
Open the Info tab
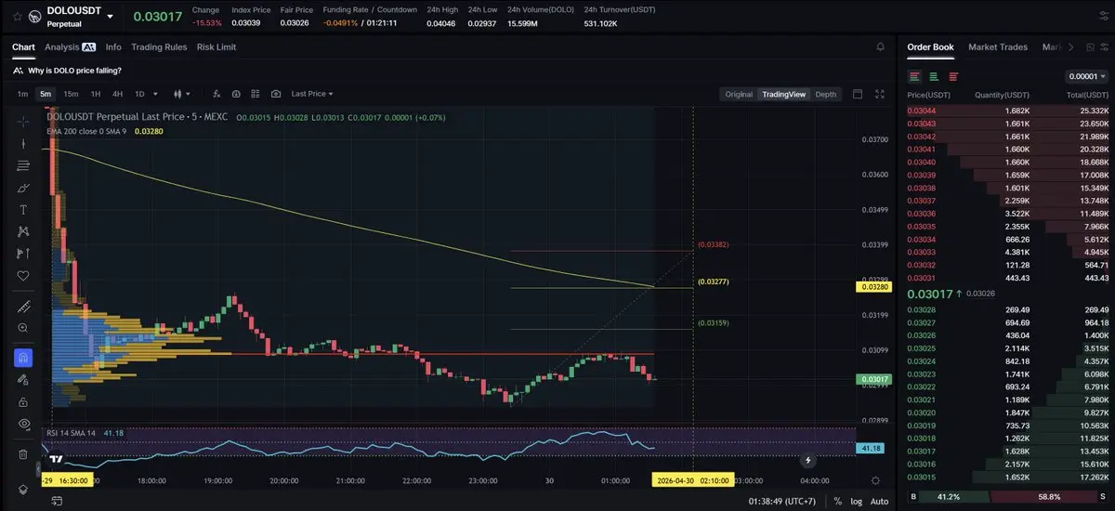113,46
